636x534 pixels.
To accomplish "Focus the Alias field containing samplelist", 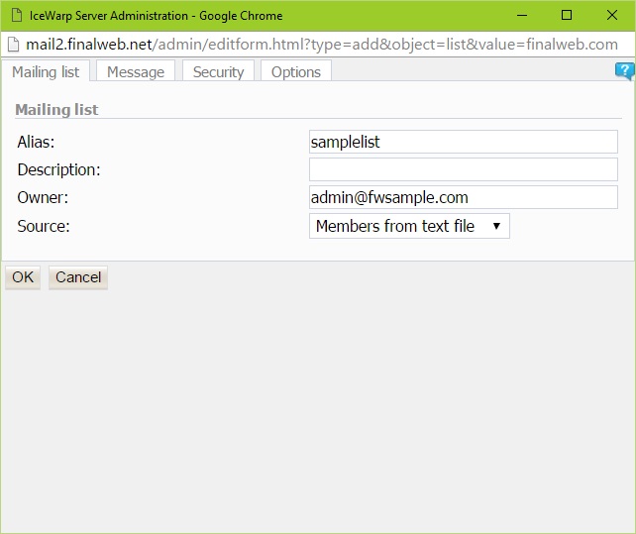I will coord(463,142).
